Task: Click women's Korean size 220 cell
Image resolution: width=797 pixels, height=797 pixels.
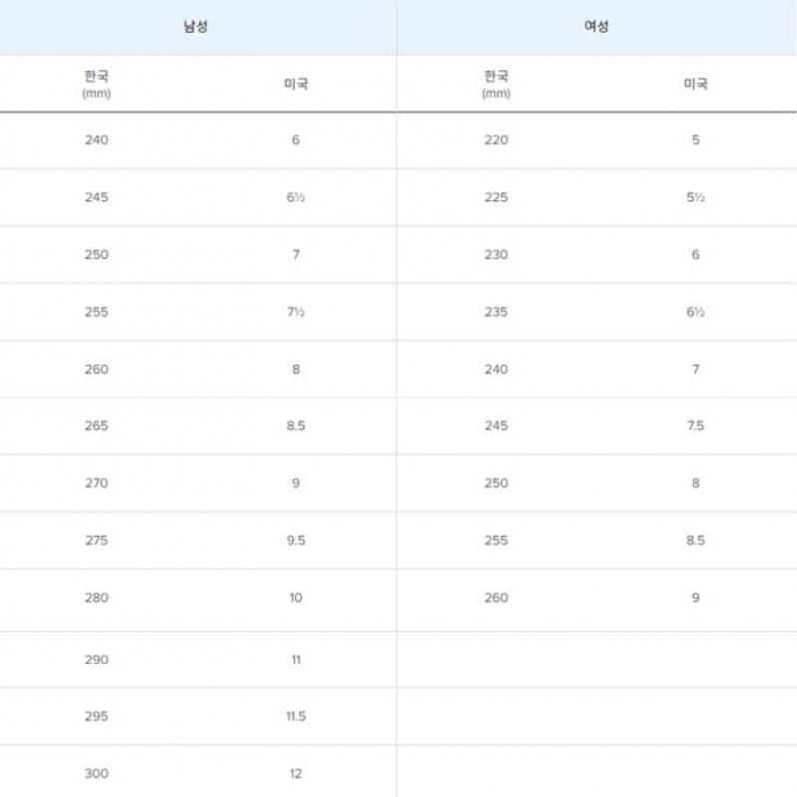Action: (495, 140)
